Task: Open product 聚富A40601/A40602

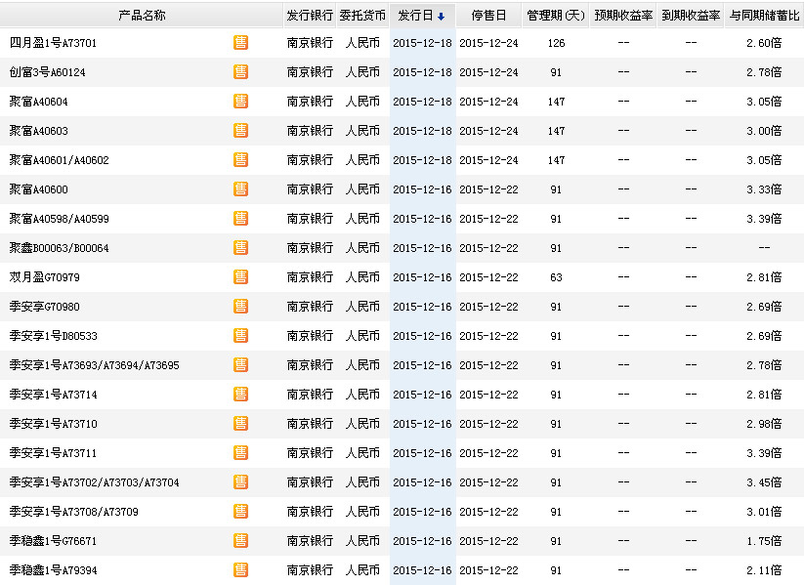Action: pyautogui.click(x=59, y=160)
